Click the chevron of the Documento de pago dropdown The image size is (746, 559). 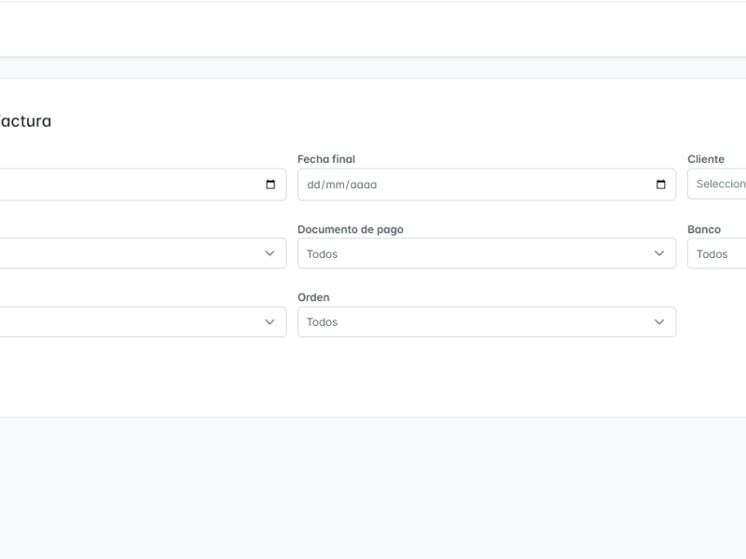click(x=659, y=253)
